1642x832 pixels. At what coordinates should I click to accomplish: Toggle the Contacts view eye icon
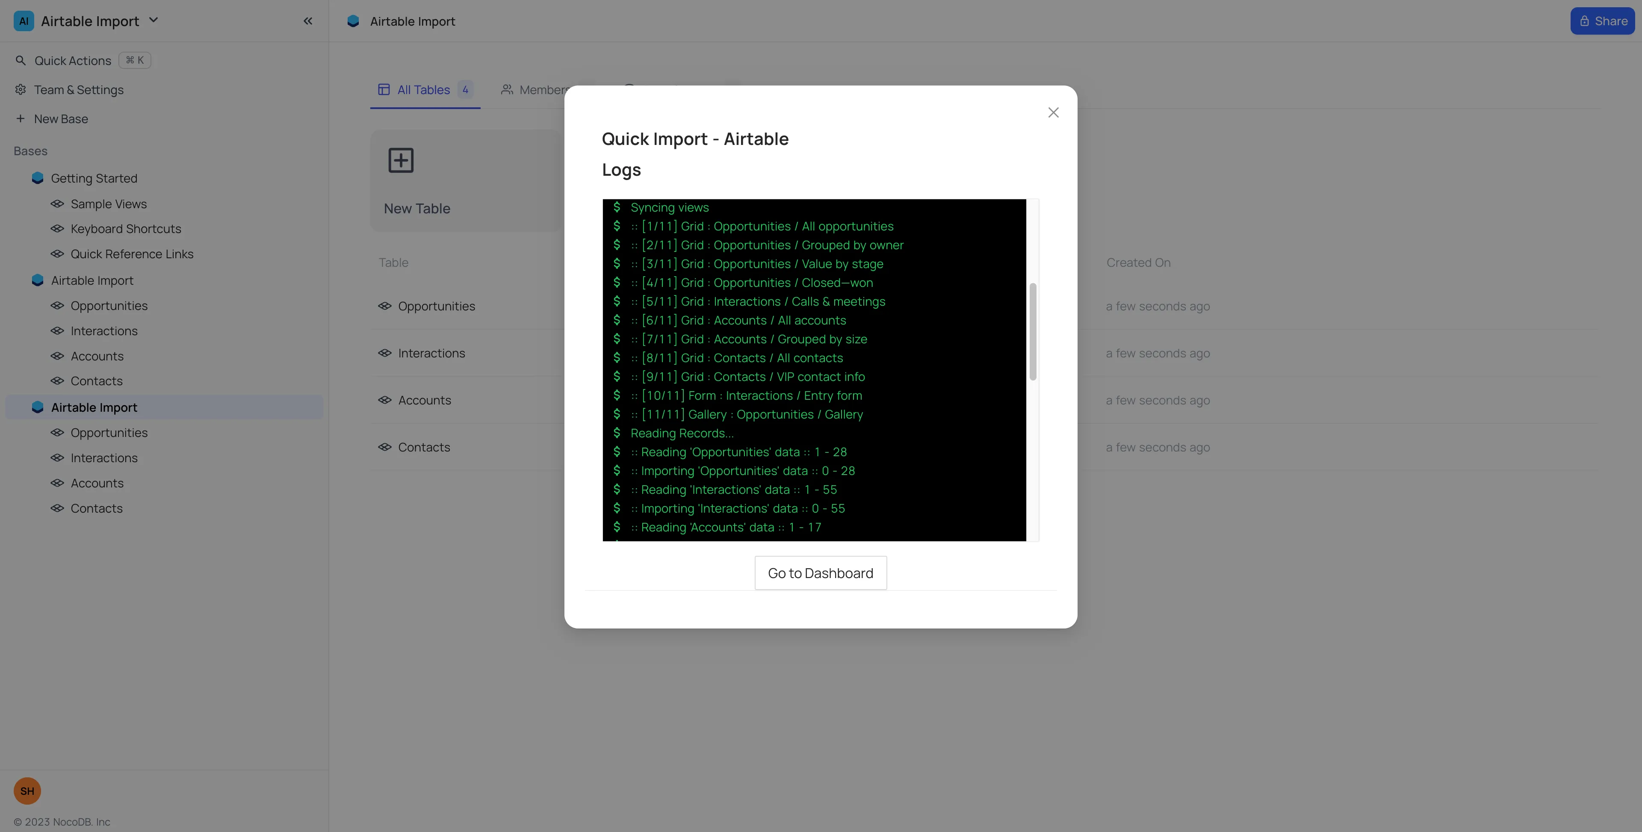click(x=57, y=381)
